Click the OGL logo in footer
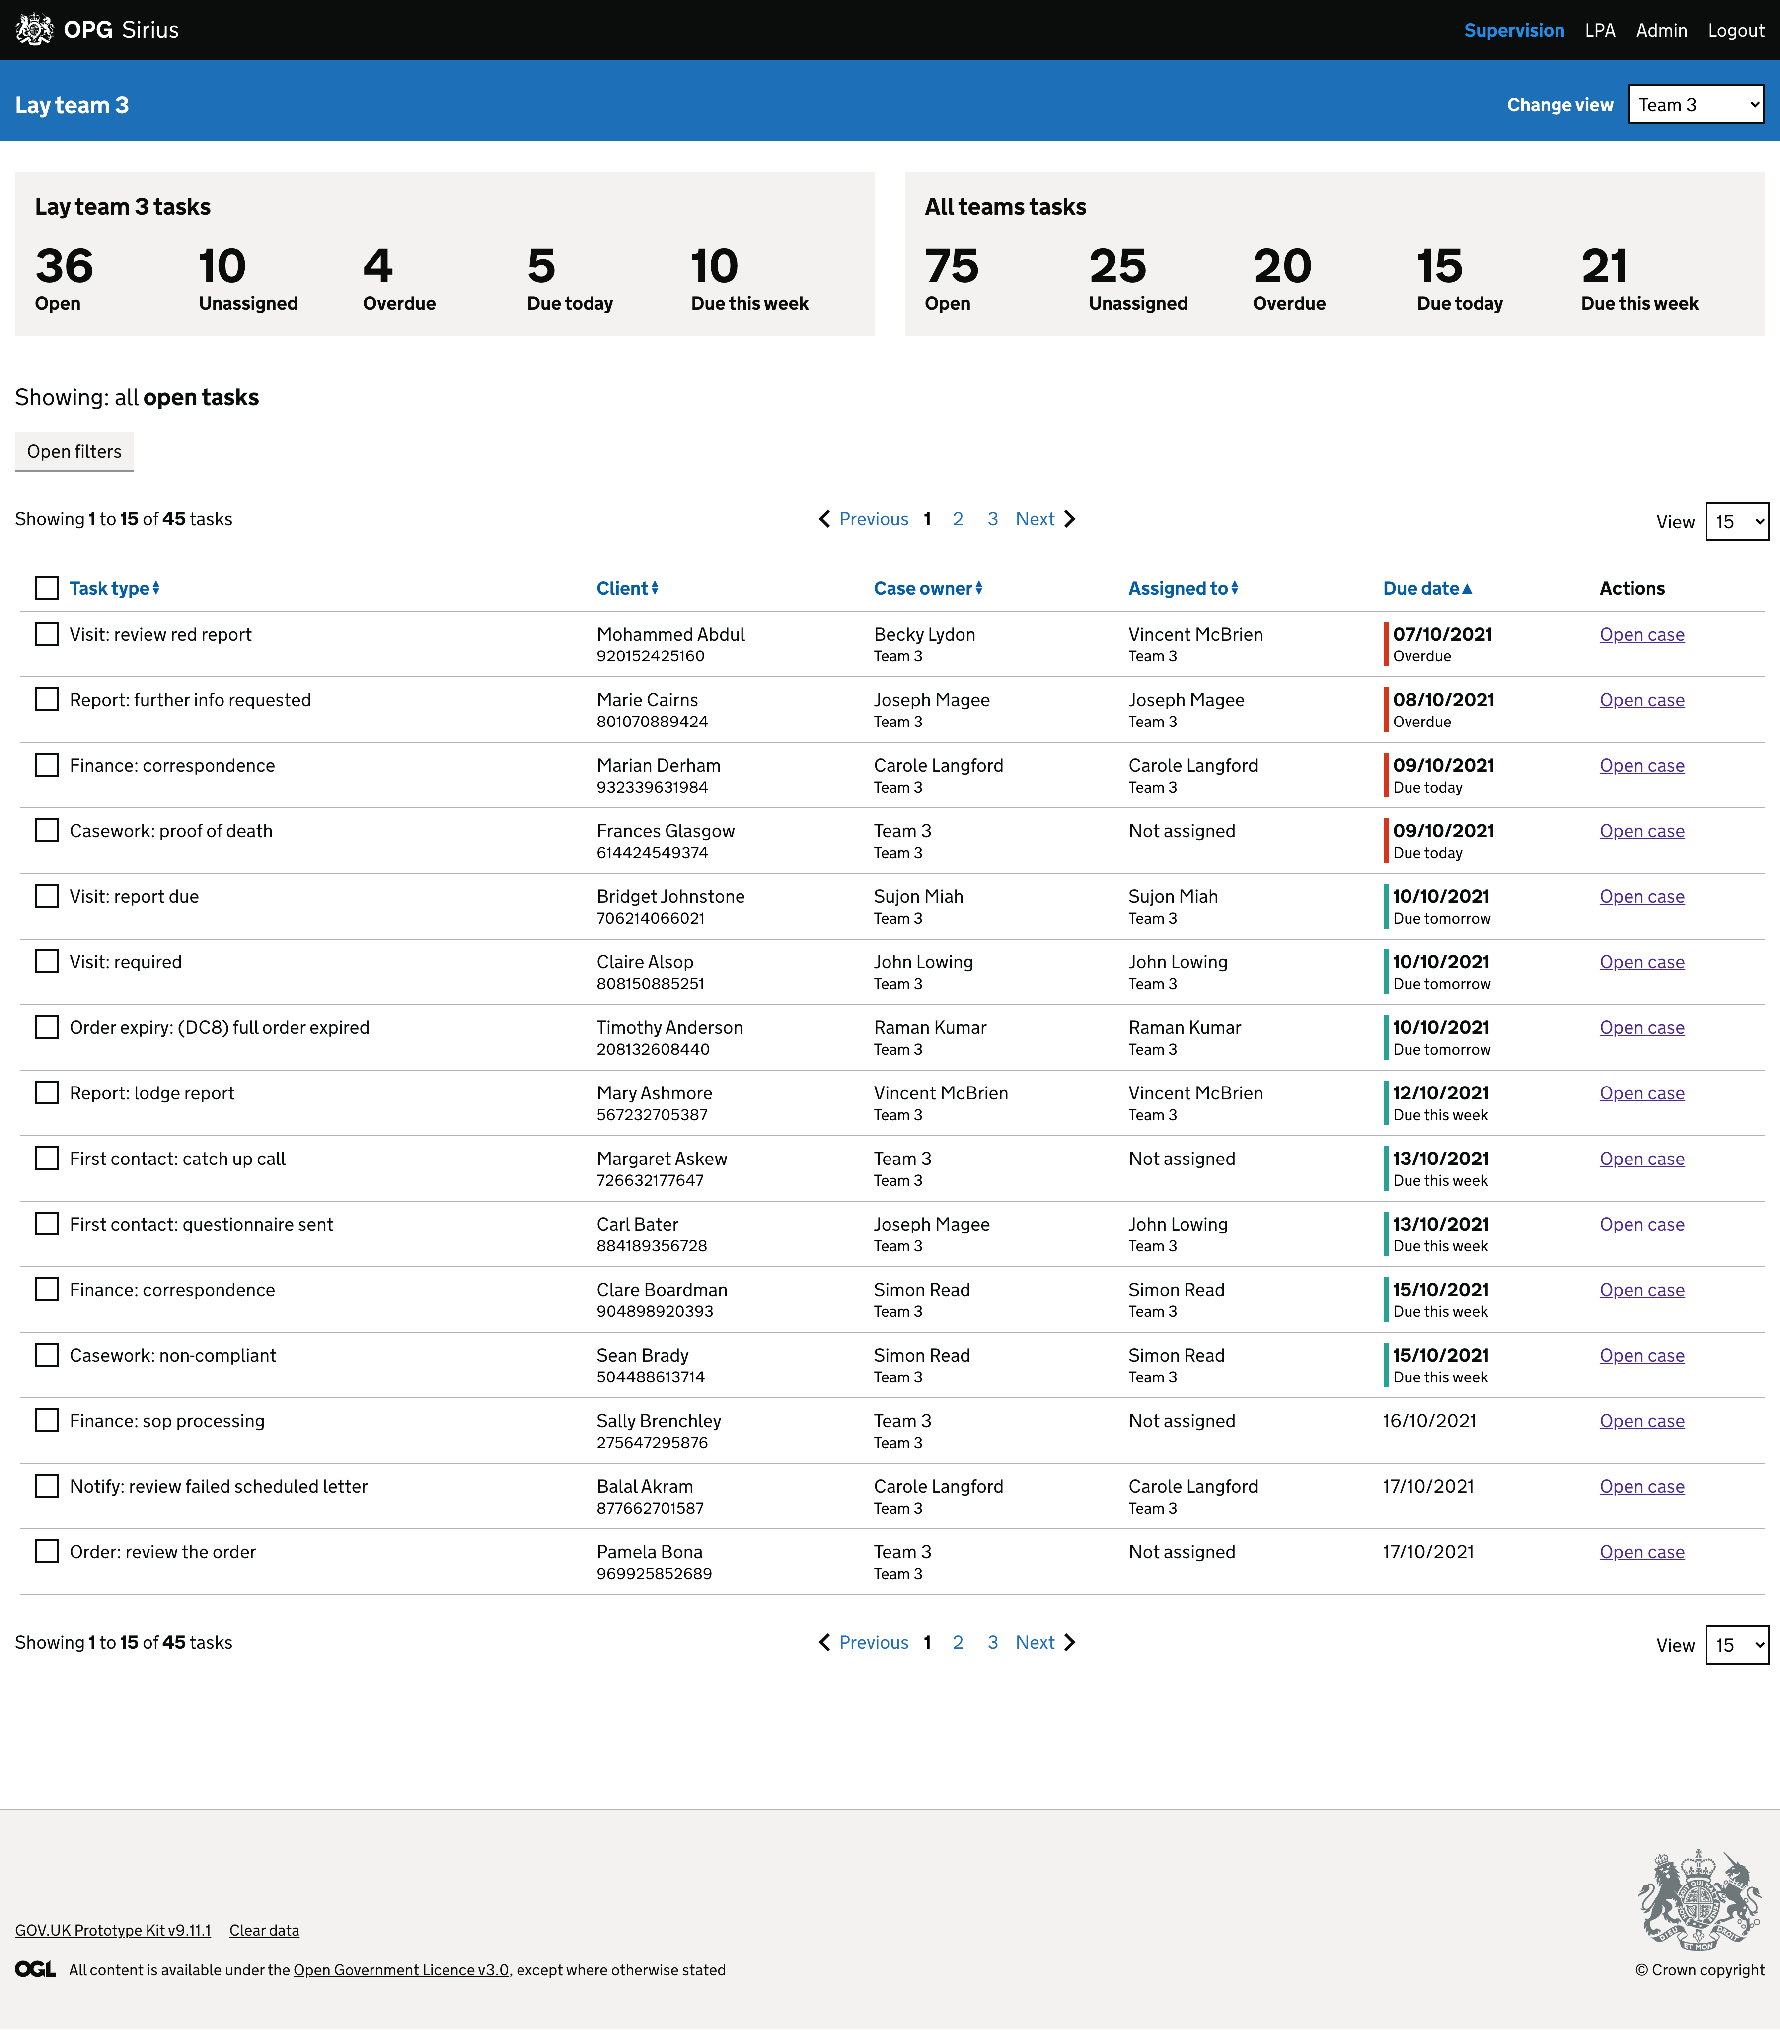 click(x=36, y=1969)
